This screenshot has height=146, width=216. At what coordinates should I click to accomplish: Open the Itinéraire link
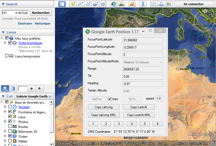point(25,23)
